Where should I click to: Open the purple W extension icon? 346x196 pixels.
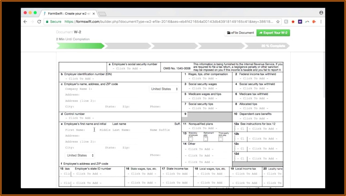coord(300,22)
